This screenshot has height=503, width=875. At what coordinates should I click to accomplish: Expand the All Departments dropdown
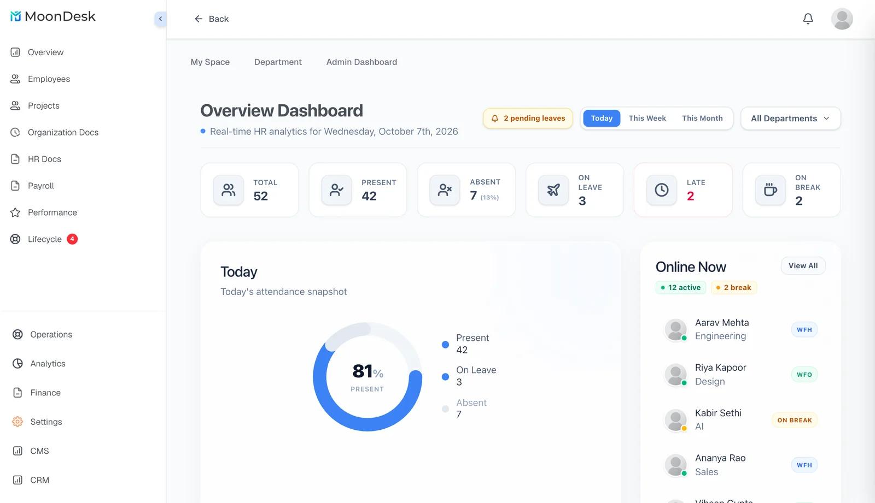coord(790,119)
